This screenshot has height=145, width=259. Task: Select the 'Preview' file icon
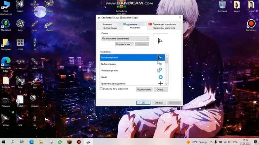click(x=6, y=102)
